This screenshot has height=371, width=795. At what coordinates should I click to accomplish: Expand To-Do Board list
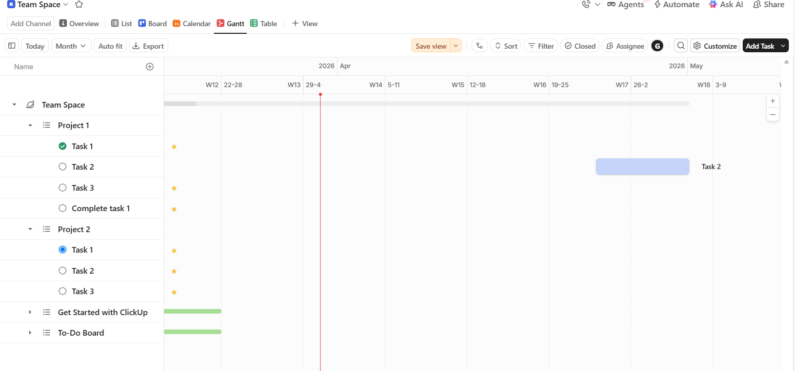tap(30, 333)
